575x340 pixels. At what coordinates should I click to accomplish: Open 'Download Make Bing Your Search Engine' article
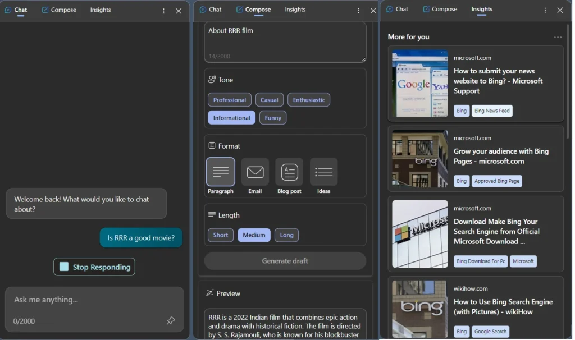[x=496, y=232]
